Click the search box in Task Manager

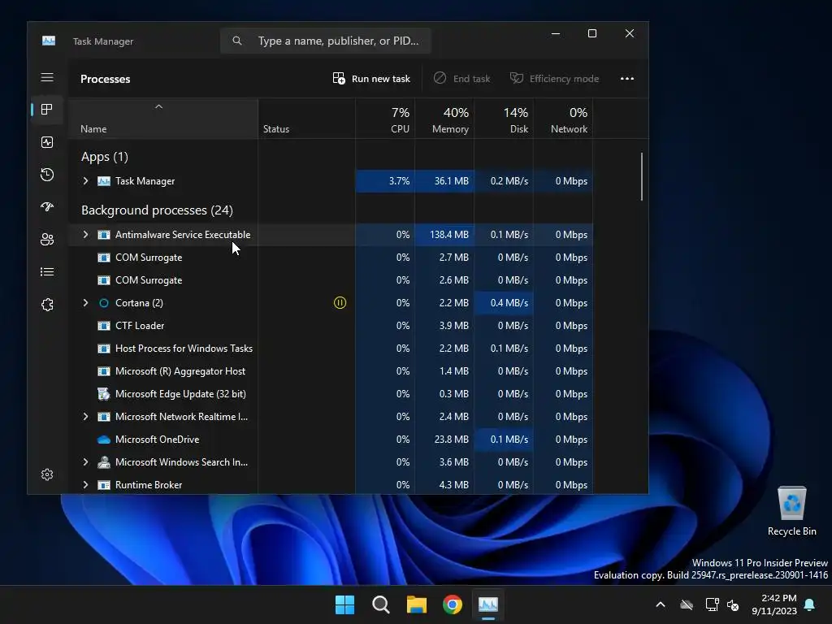(x=326, y=41)
